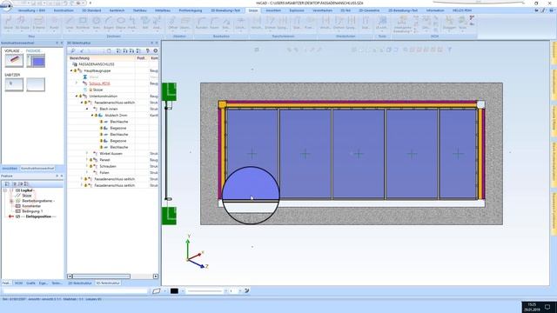Click the first icon in Feature panel toolbar
Screen dimensions: 557x313
[7, 183]
